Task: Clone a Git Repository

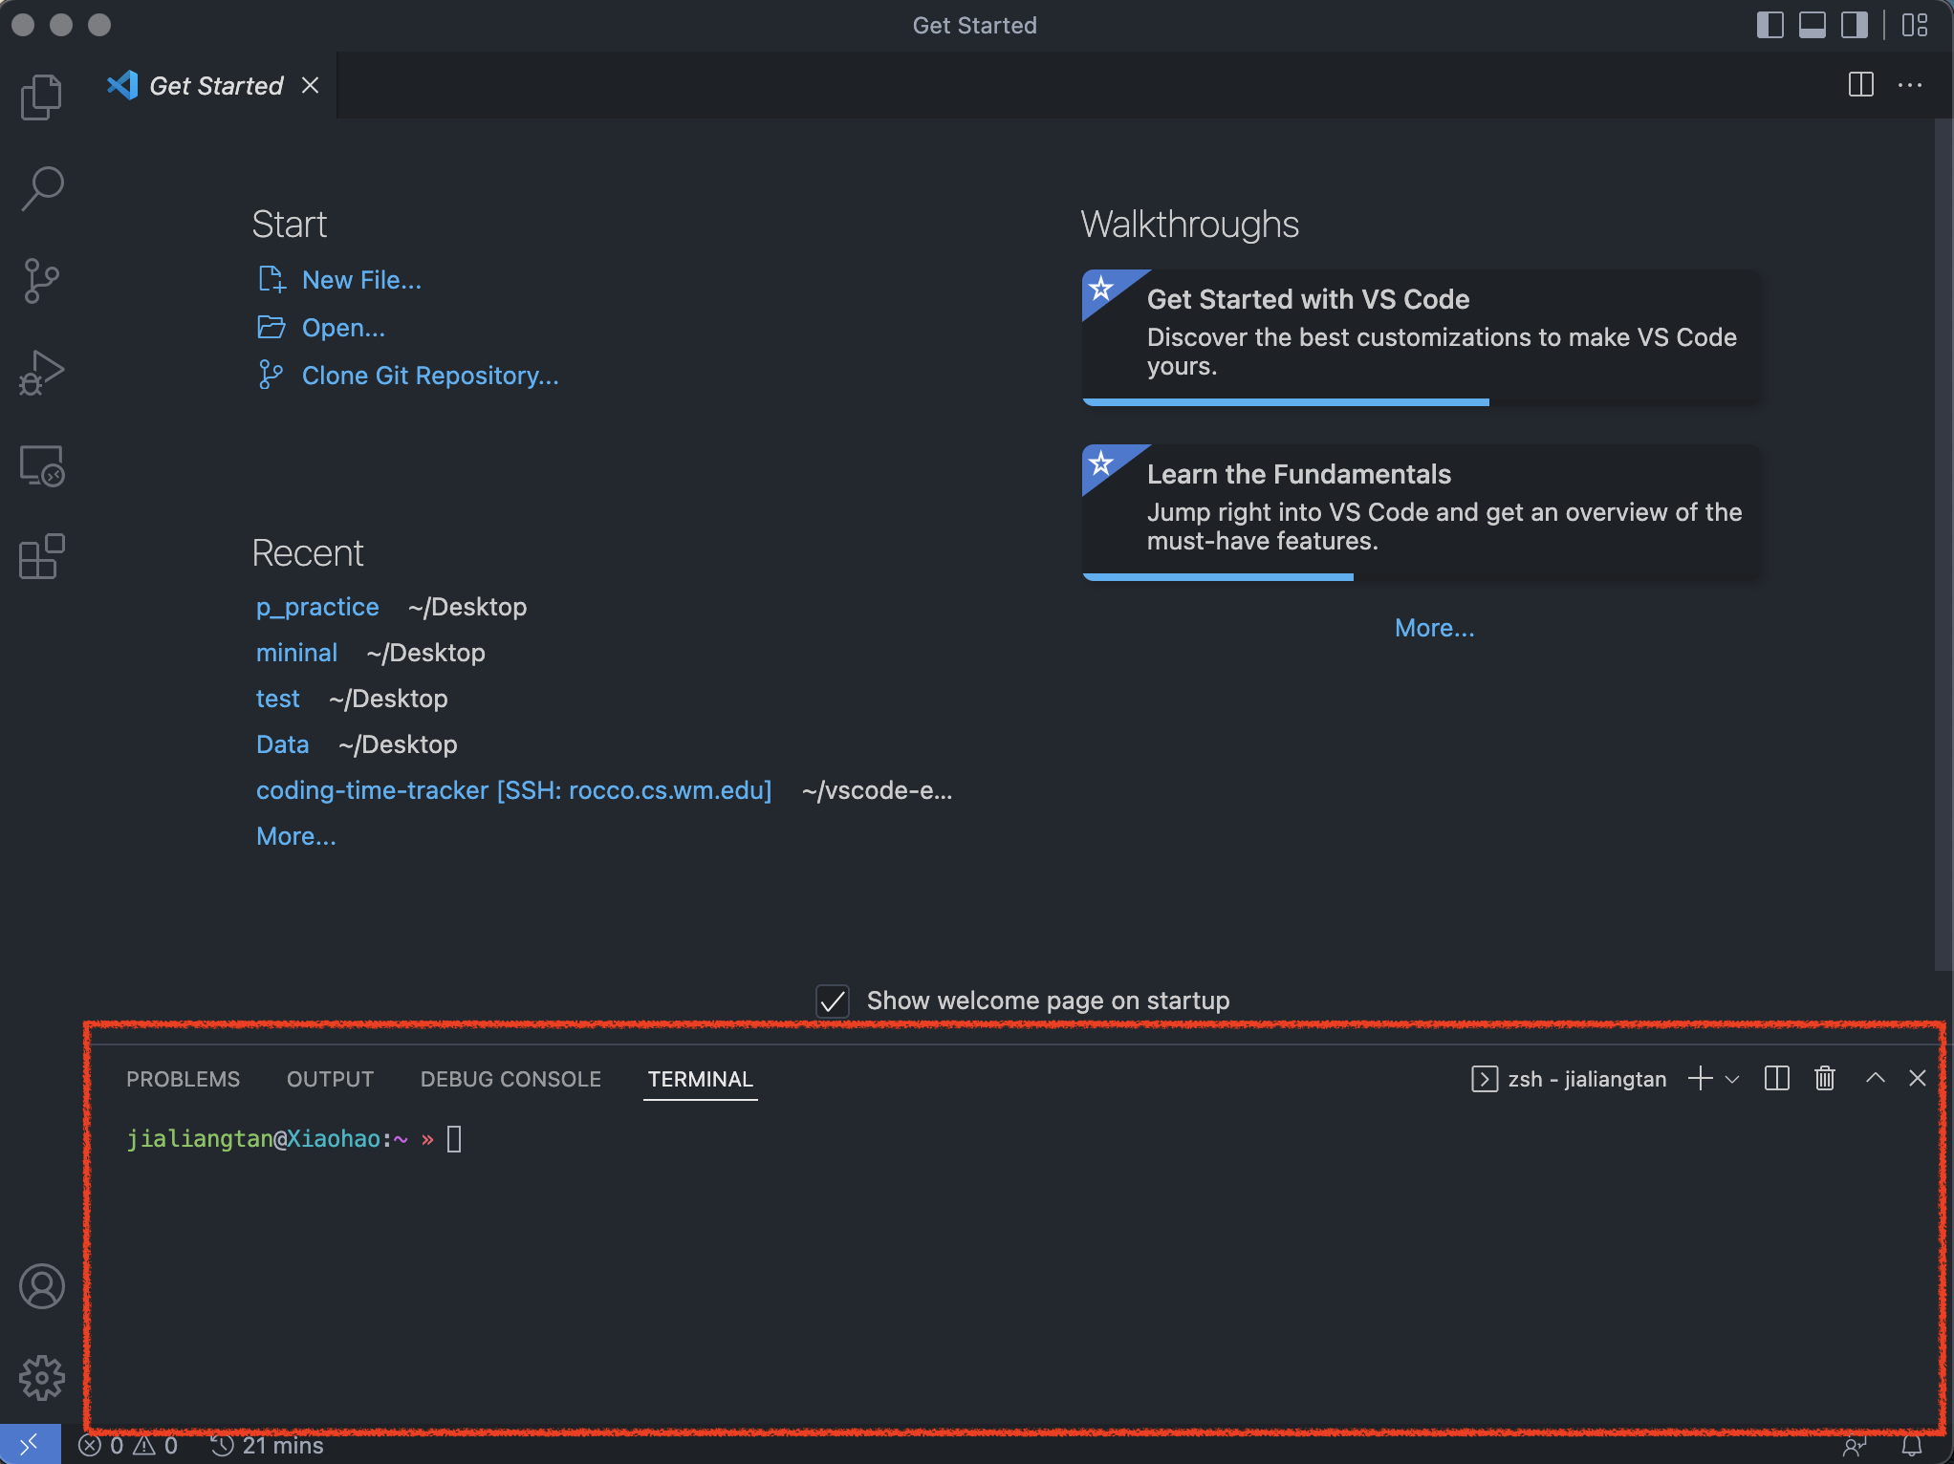Action: click(430, 376)
